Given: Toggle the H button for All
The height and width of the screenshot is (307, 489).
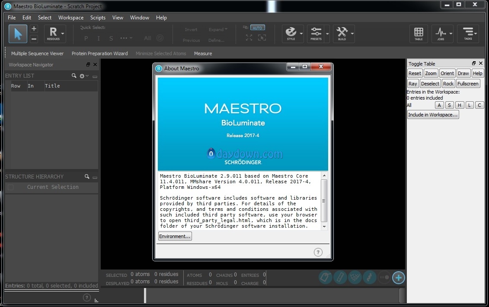Looking at the screenshot, I should [x=459, y=105].
